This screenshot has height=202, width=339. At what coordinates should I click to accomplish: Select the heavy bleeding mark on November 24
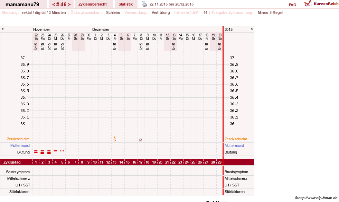pyautogui.click(x=49, y=152)
